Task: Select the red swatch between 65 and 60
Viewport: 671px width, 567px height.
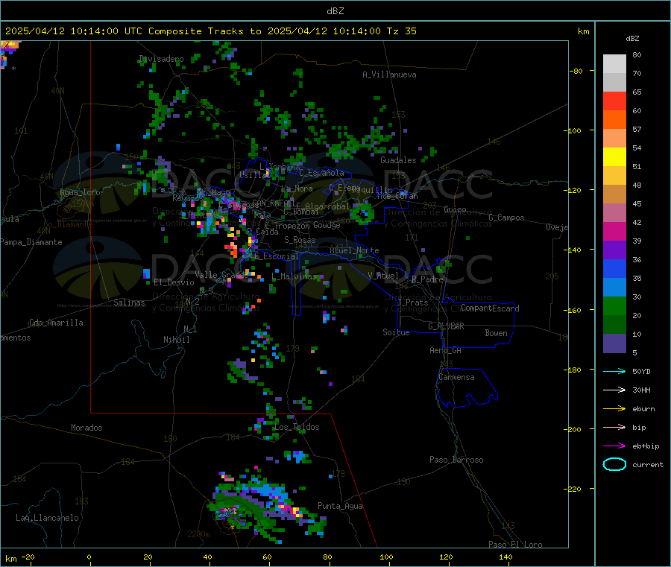Action: [x=614, y=101]
